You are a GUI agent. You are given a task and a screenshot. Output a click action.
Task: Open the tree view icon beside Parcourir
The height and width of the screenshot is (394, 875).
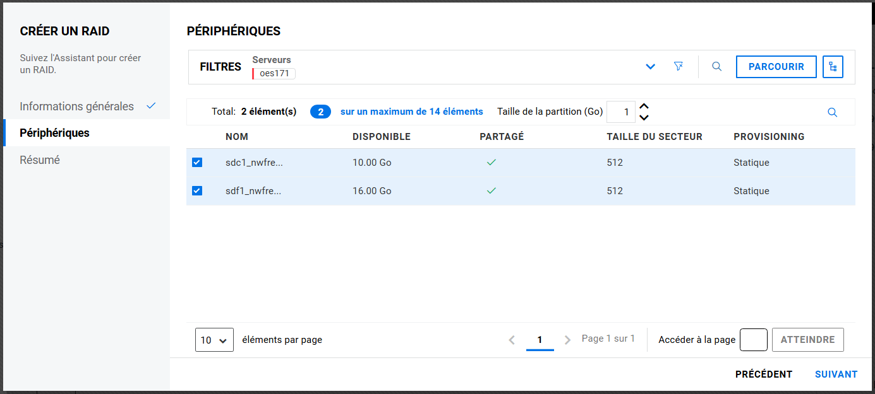833,66
